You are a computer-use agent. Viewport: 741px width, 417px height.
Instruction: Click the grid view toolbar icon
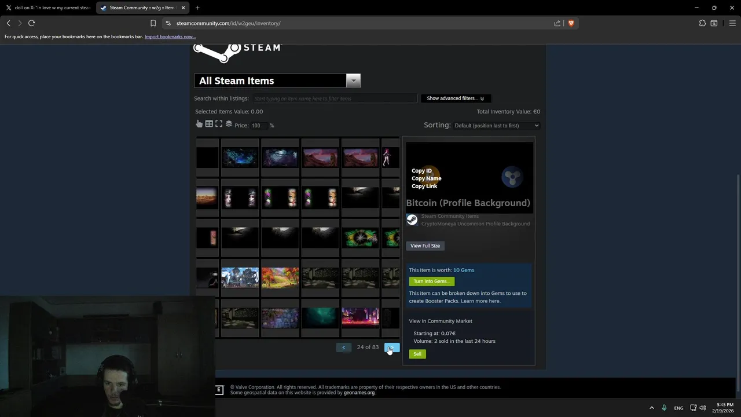tap(209, 124)
